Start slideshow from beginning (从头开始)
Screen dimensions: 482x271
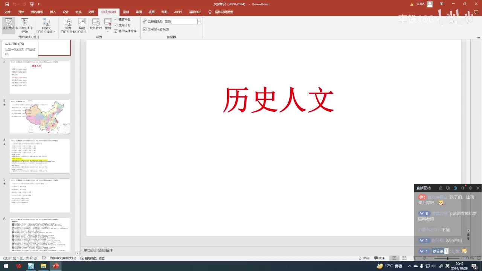(x=8, y=25)
